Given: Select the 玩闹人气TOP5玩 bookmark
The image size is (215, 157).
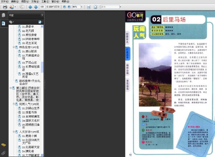Looking at the screenshot, I should click(29, 104).
